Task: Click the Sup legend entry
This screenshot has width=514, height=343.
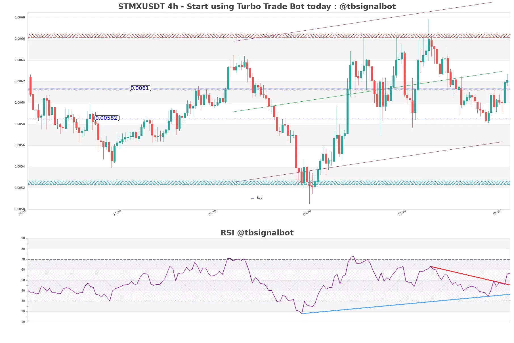Action: (x=257, y=198)
